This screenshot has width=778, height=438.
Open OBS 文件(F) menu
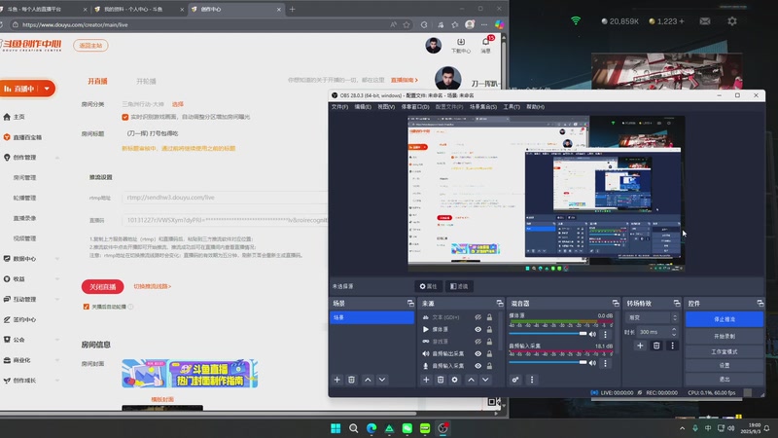(x=339, y=107)
